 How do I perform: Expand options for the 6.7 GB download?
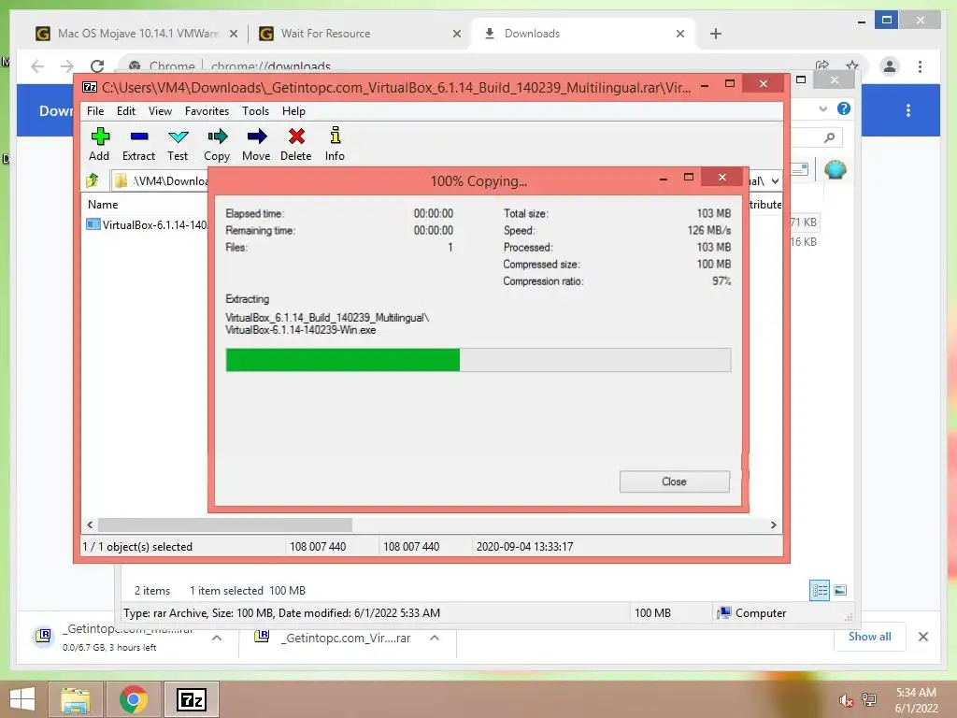pyautogui.click(x=217, y=638)
